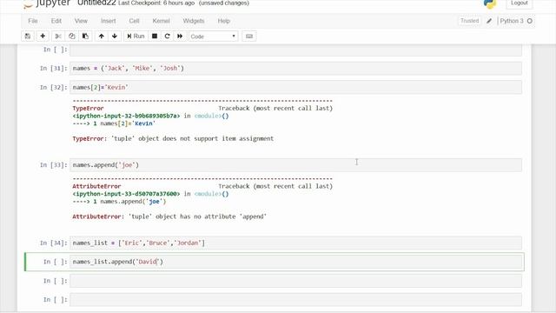
Task: Move selected cell down arrow
Action: (x=115, y=37)
